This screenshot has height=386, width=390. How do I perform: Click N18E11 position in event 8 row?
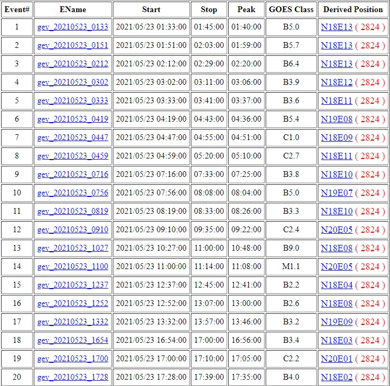pos(337,155)
